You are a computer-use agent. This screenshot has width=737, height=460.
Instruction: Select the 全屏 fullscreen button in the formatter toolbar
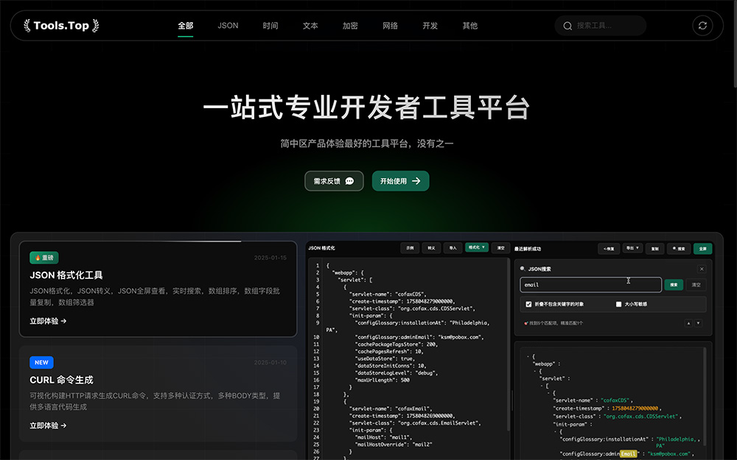tap(702, 249)
